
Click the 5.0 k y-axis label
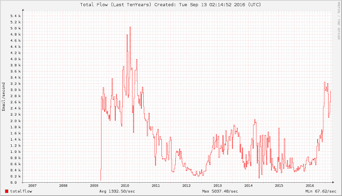tap(15, 28)
